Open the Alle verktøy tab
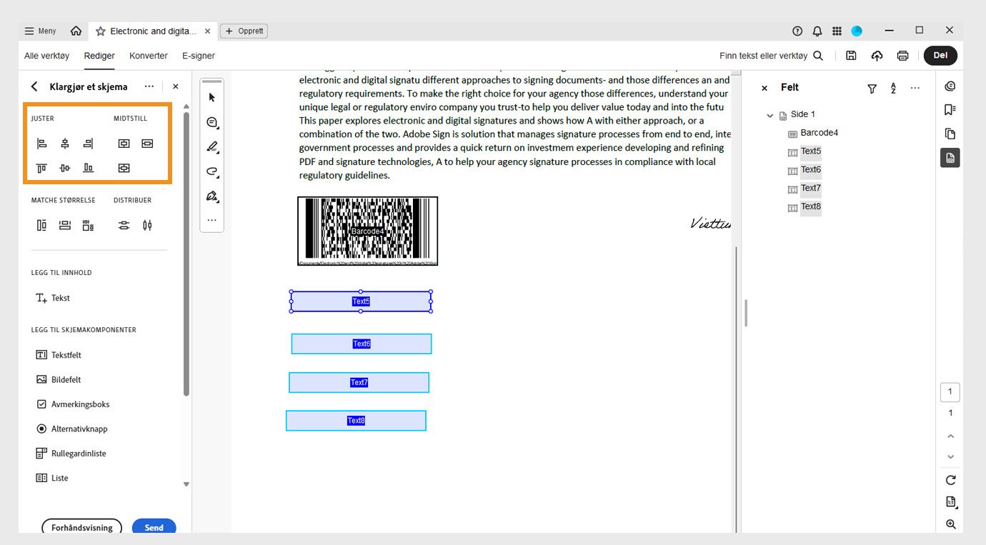Image resolution: width=986 pixels, height=545 pixels. 46,56
